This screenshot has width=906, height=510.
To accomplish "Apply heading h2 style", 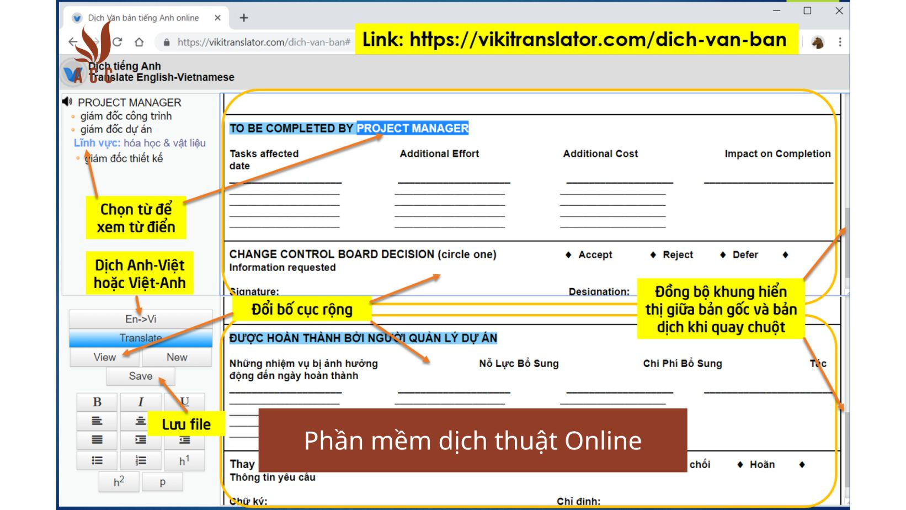I will (119, 481).
